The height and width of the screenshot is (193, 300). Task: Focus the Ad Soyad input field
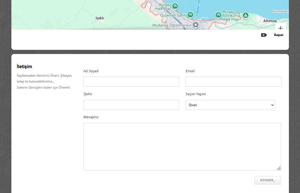click(131, 82)
